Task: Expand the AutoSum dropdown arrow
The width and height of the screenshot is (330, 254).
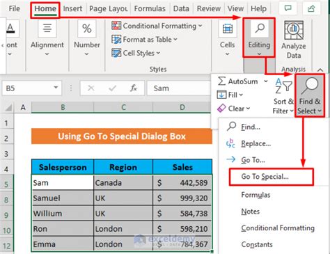Action: (266, 81)
